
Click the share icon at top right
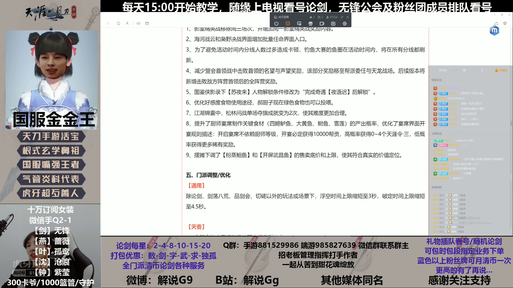pyautogui.click(x=496, y=23)
